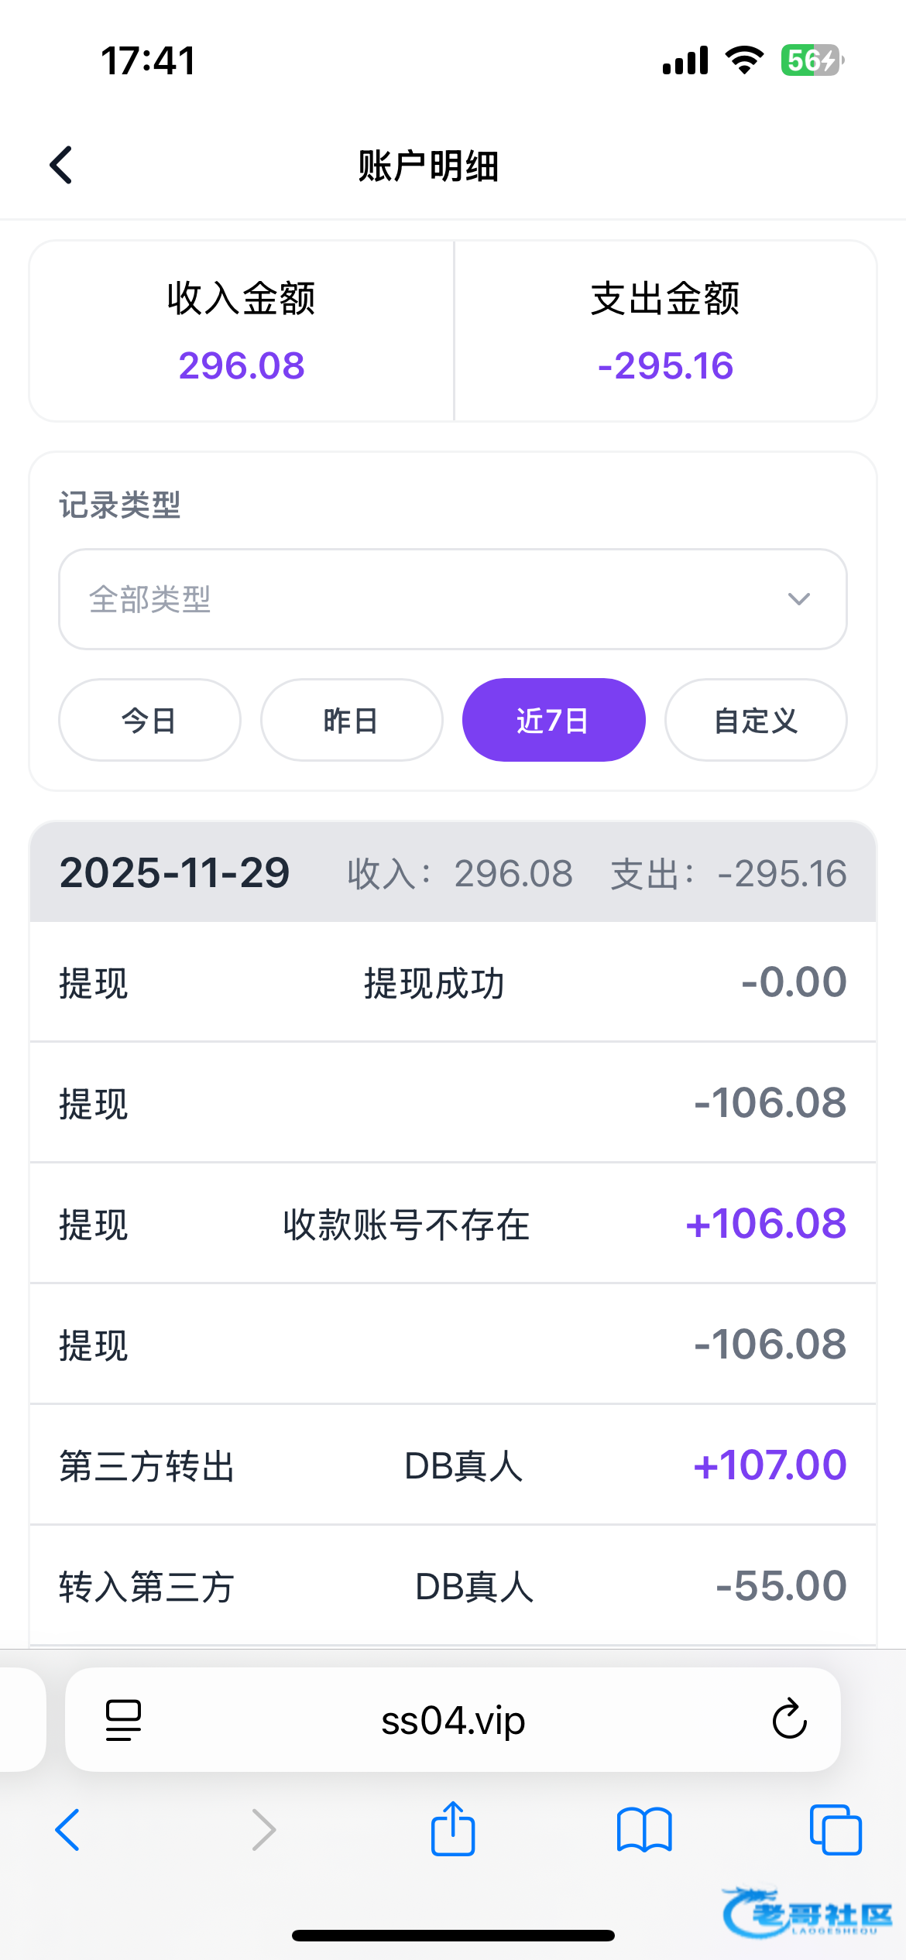Tap the 2025-11-29 date summary header
Screen dimensions: 906x1960
pyautogui.click(x=452, y=872)
